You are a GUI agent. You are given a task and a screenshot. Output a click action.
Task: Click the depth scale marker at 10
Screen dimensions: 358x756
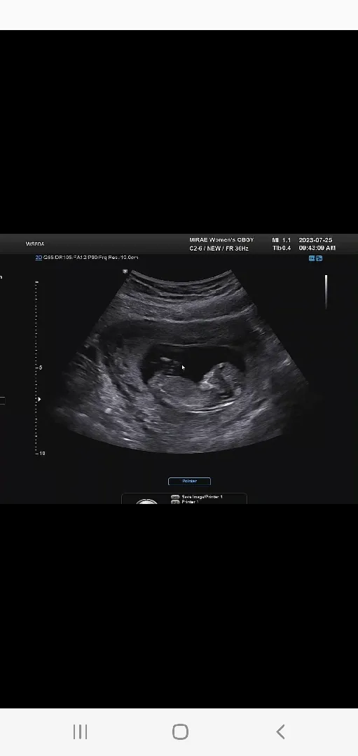tap(41, 453)
